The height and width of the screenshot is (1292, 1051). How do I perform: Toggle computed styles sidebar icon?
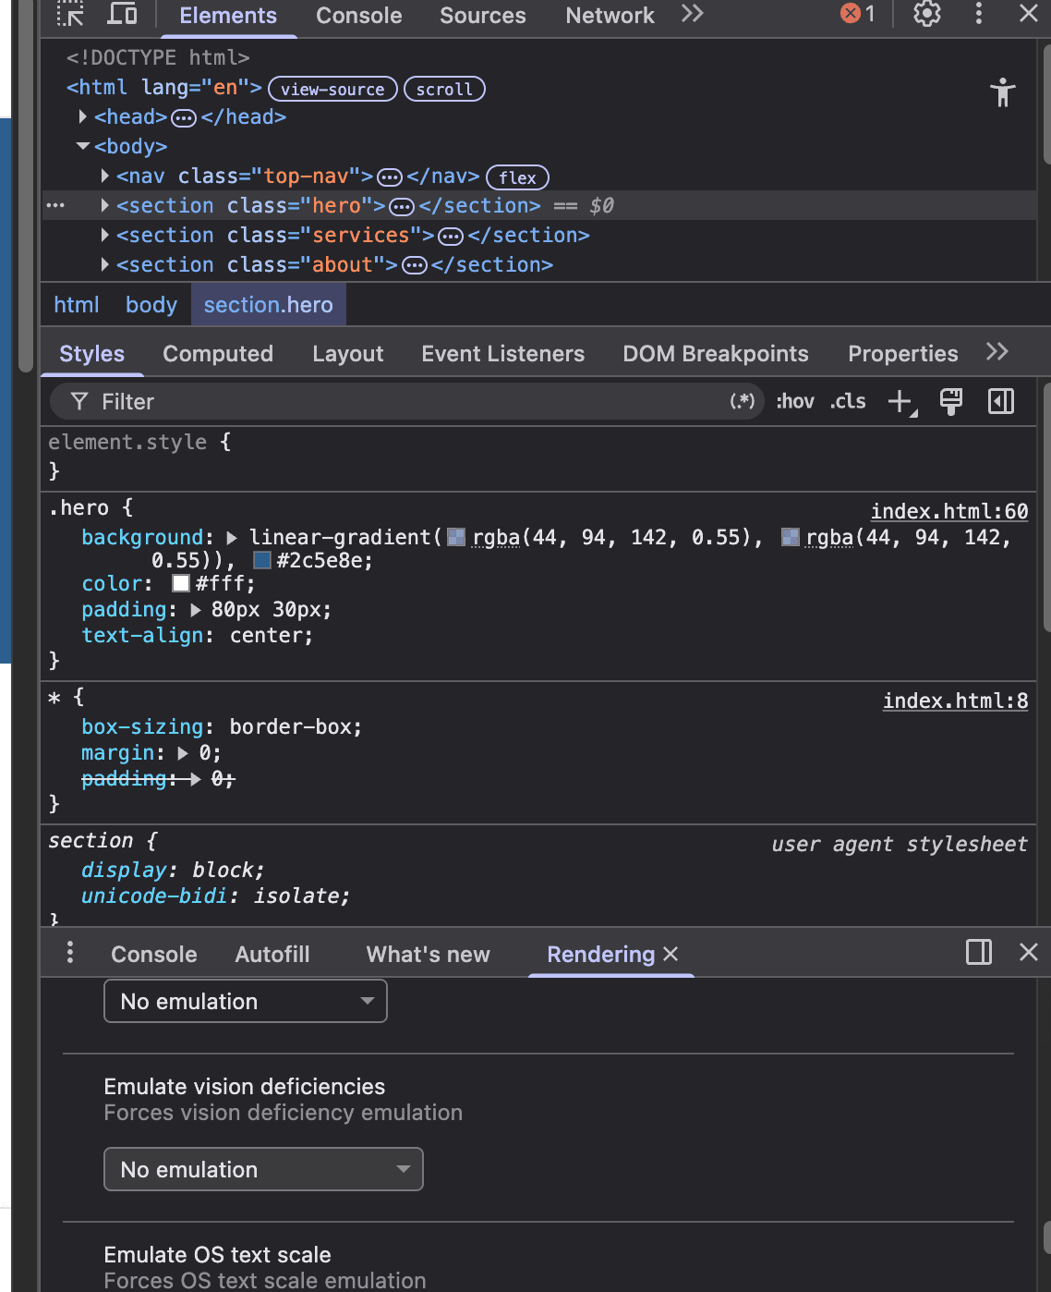coord(1001,401)
